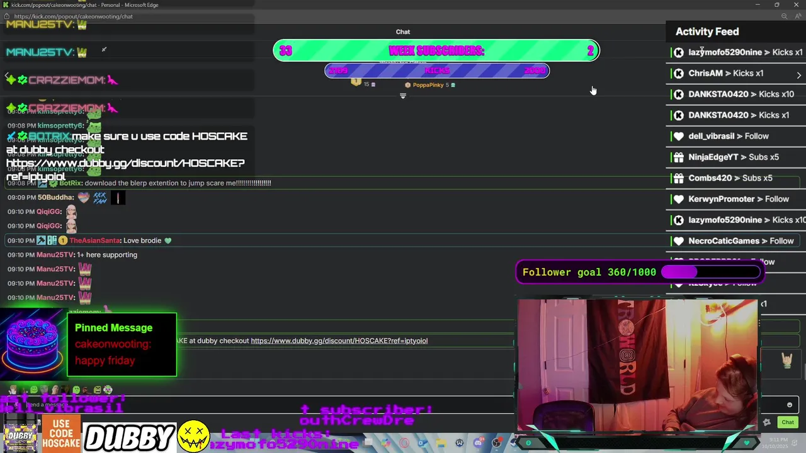Click the Kick favicon in the title bar
Viewport: 806px width, 453px height.
point(6,5)
